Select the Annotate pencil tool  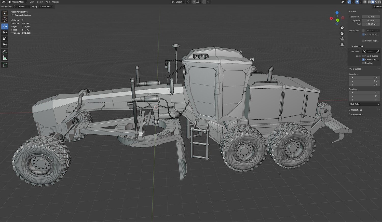click(x=5, y=52)
